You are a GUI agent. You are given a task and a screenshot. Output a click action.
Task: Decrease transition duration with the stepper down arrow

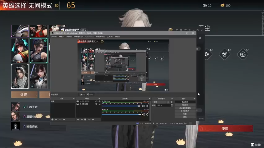point(172,106)
